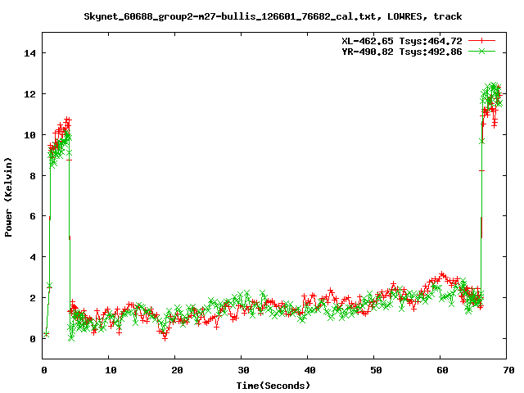This screenshot has height=393, width=524.
Task: Click the "Time(Seconds)" x-axis label
Action: pos(274,385)
